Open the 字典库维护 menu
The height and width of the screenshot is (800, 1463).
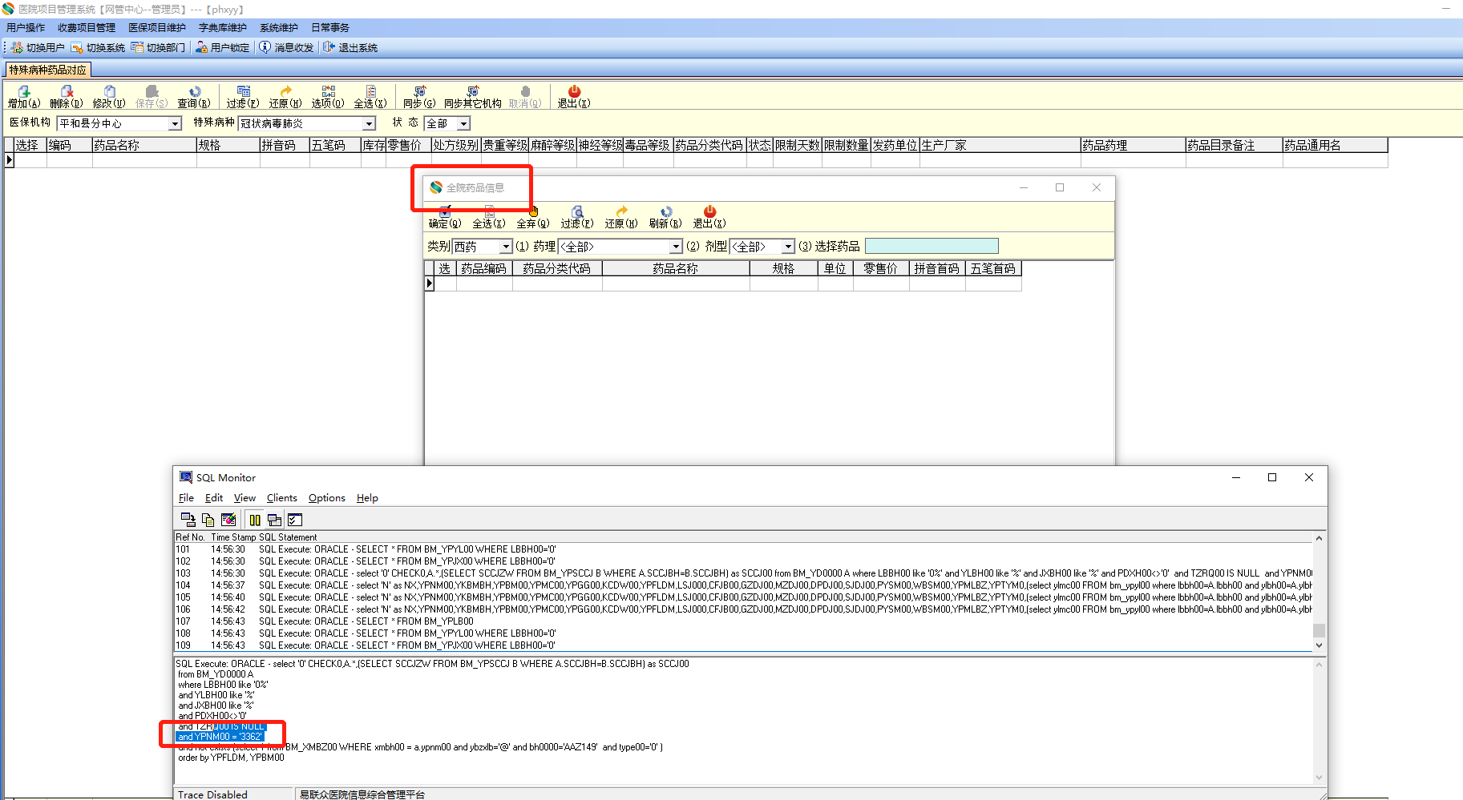(223, 28)
